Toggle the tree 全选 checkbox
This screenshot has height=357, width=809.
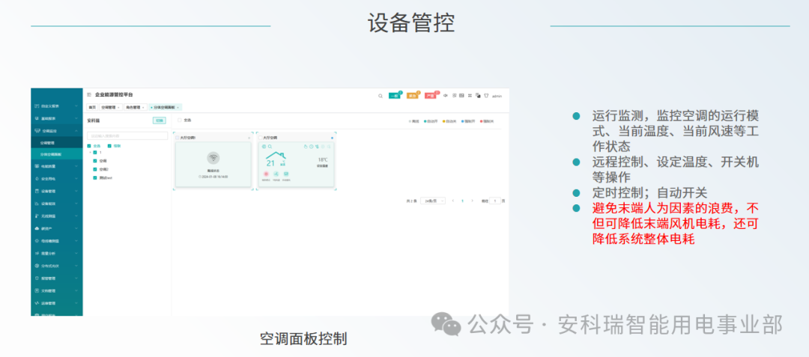click(x=89, y=146)
